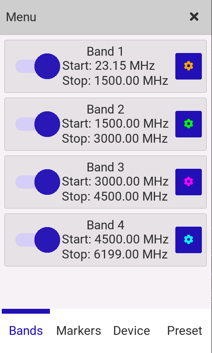Viewport: 212px width, 353px height.
Task: Click the Menu header title
Action: click(x=21, y=17)
